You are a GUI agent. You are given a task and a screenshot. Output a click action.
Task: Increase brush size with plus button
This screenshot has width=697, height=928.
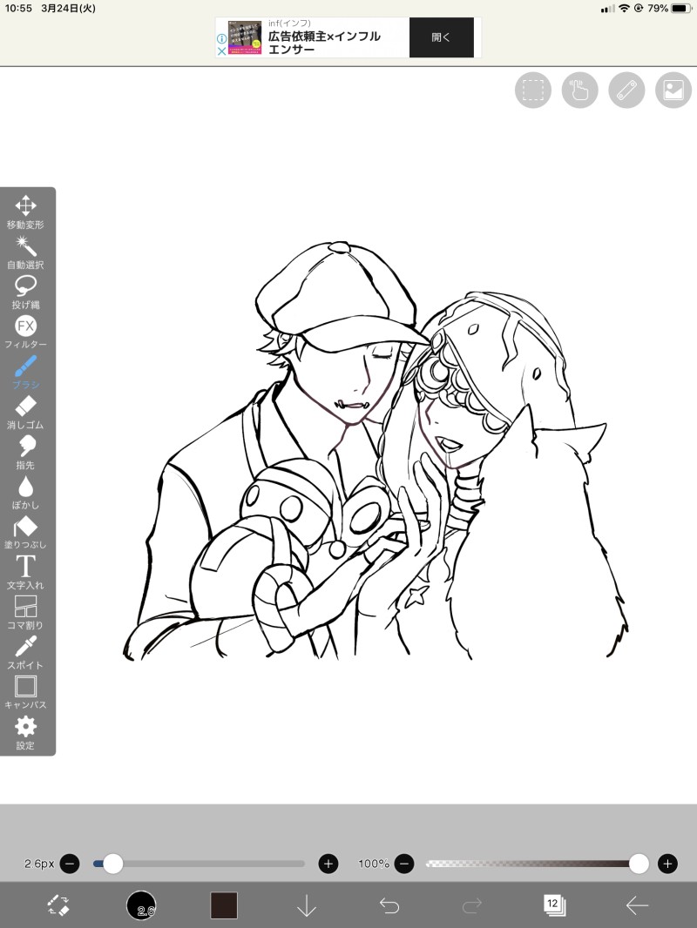pyautogui.click(x=328, y=864)
